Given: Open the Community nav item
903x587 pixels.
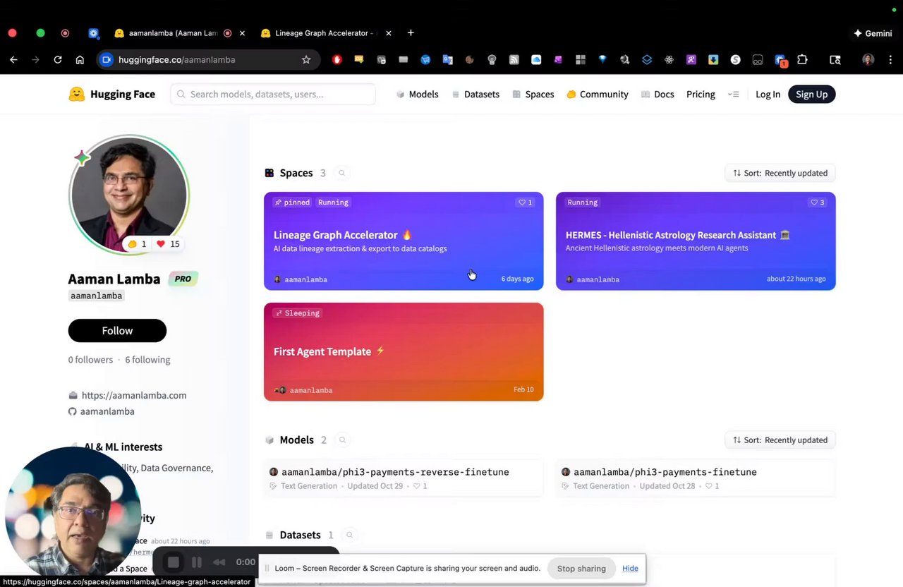Looking at the screenshot, I should pyautogui.click(x=598, y=94).
